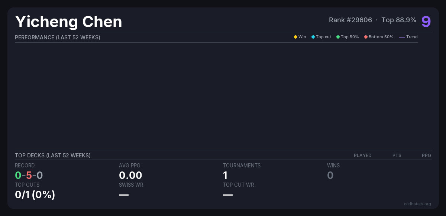Click the purple Trend line legend marker

point(402,37)
